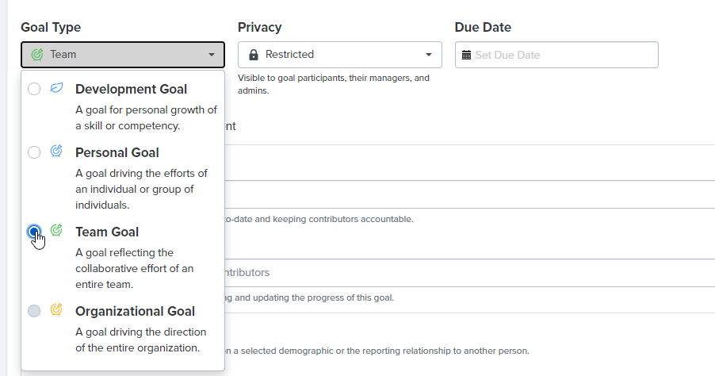Click the calendar icon in Due Date
The image size is (715, 376).
tap(466, 56)
